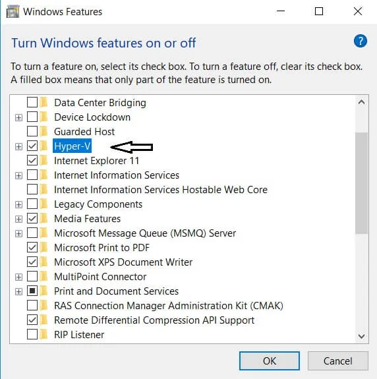Viewport: 377px width, 379px height.
Task: Tick the Device Lockdown checkbox
Action: (x=32, y=117)
